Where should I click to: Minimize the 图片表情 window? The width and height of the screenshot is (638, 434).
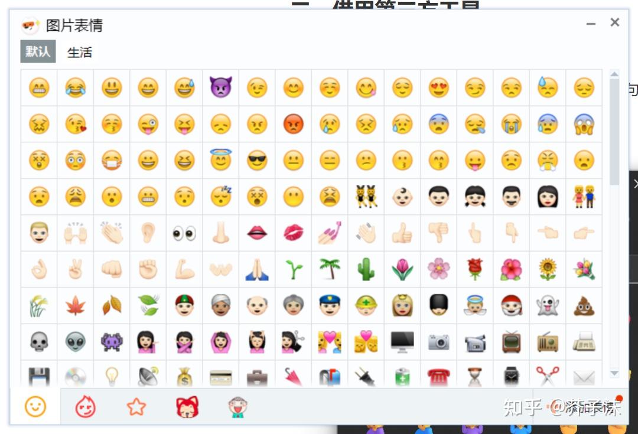[590, 22]
